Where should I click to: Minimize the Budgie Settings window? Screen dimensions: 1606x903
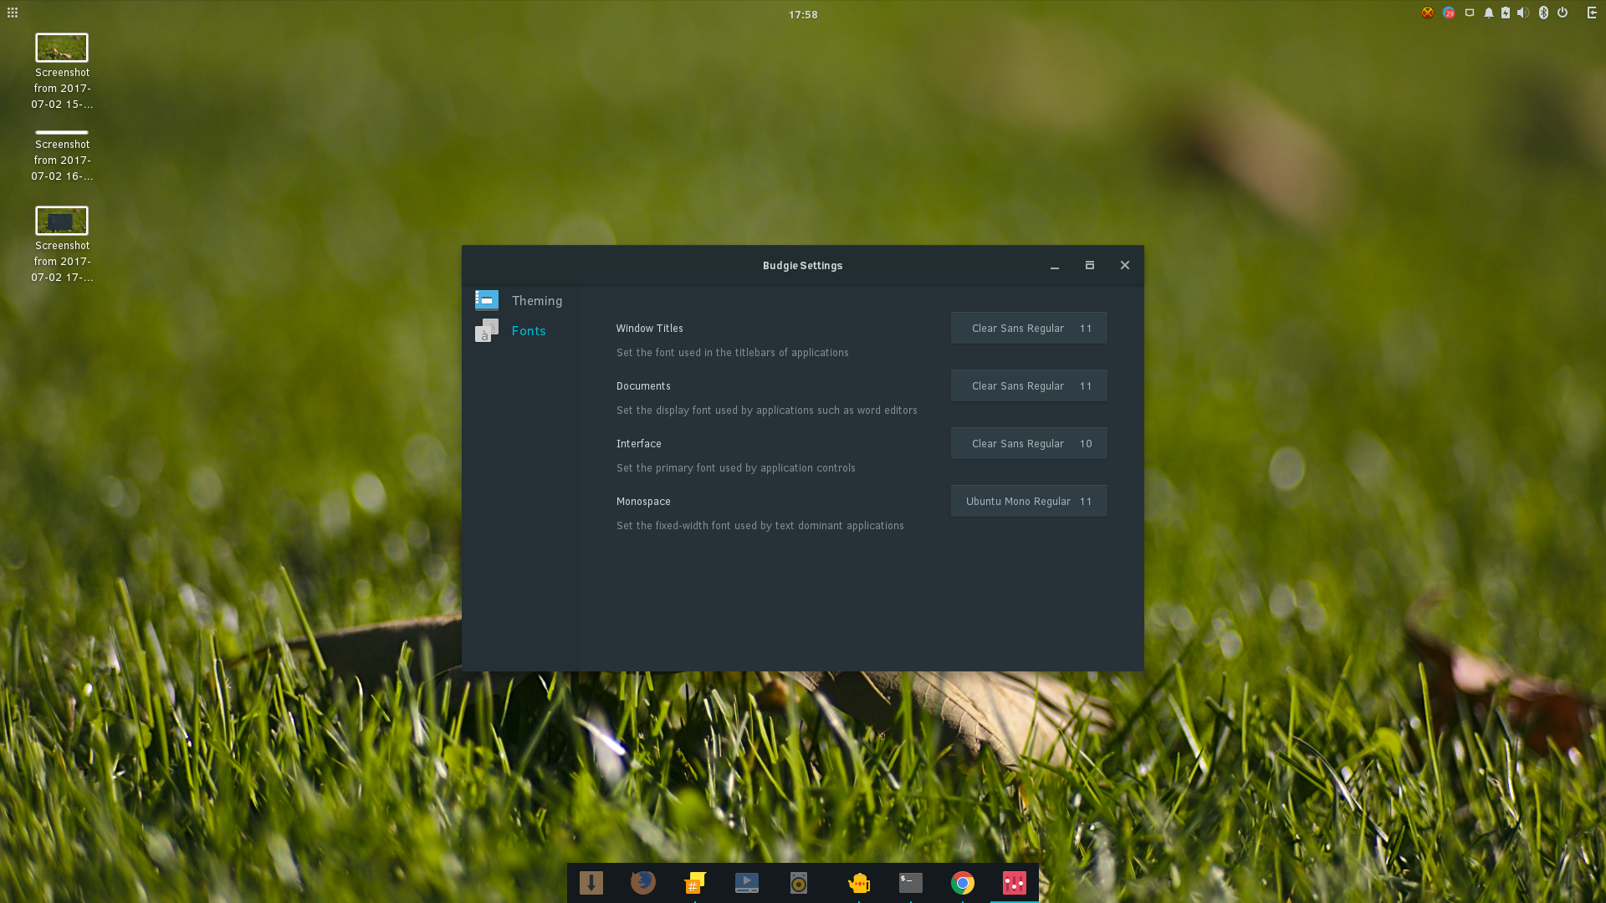tap(1055, 266)
